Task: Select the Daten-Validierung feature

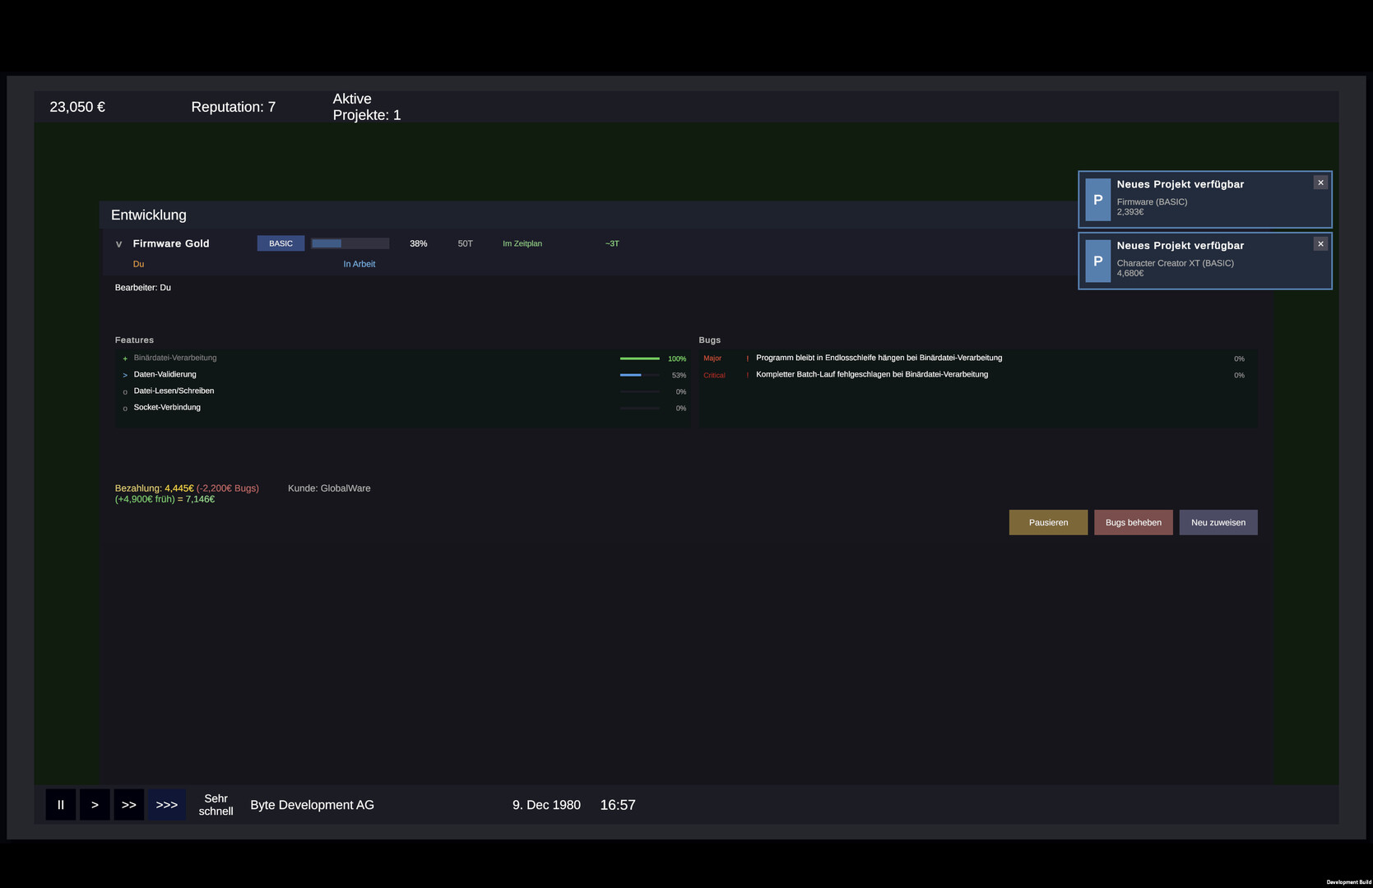Action: pyautogui.click(x=165, y=375)
